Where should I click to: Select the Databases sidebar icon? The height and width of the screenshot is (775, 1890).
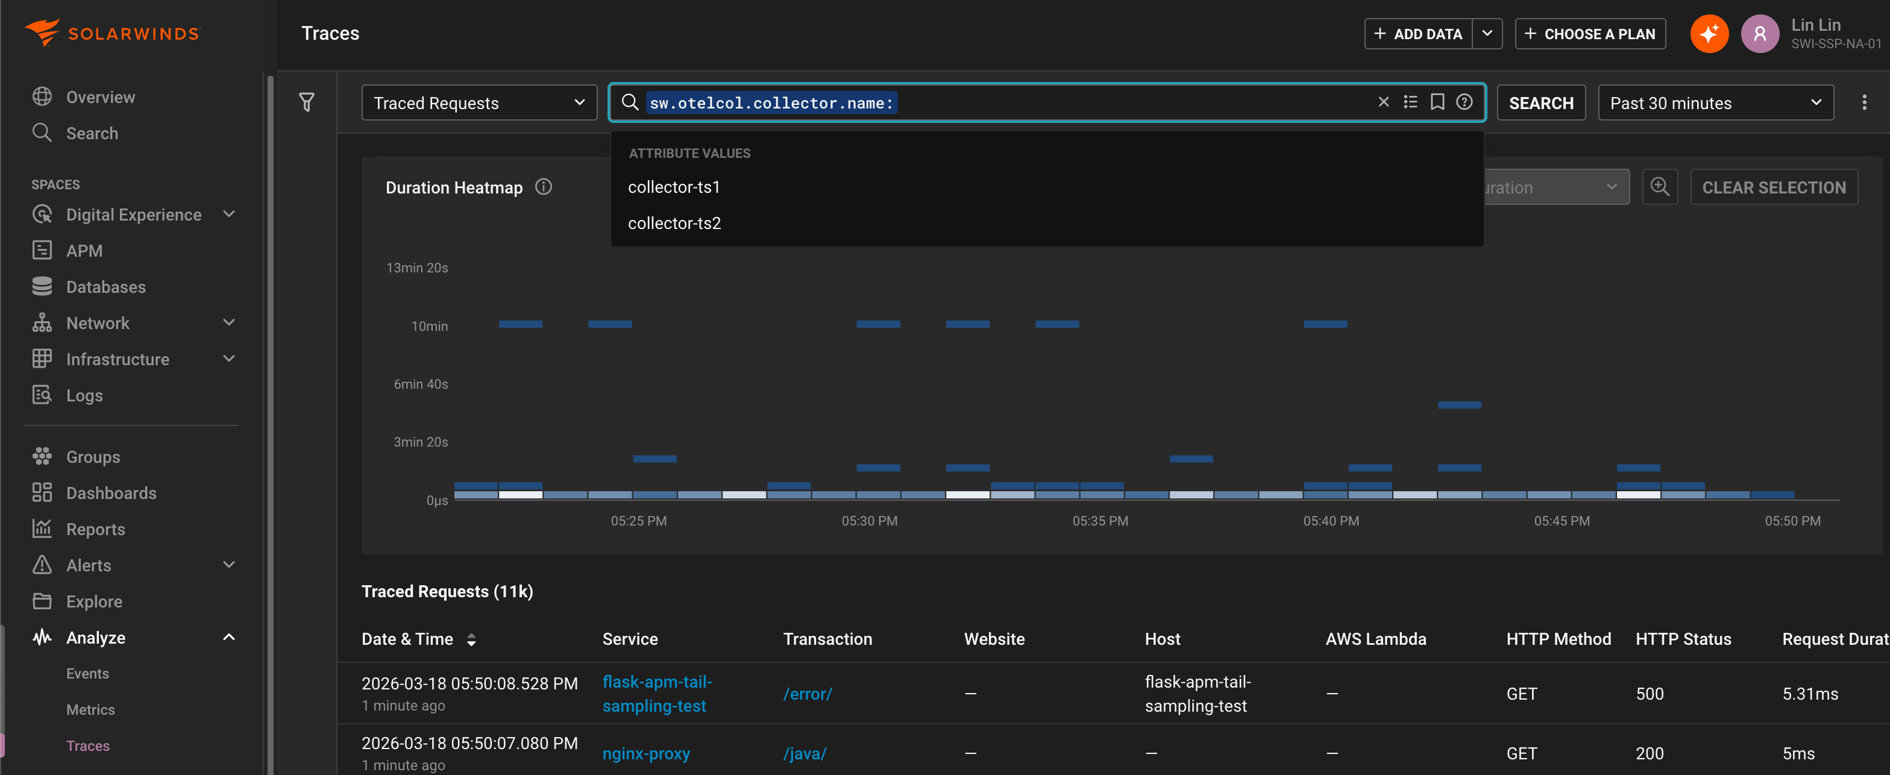pos(43,286)
